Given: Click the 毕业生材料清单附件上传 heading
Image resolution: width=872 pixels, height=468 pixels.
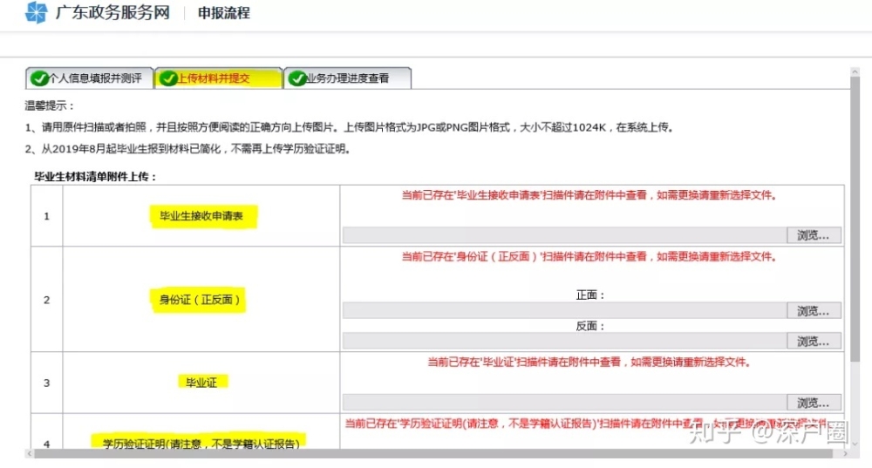Looking at the screenshot, I should coord(95,177).
